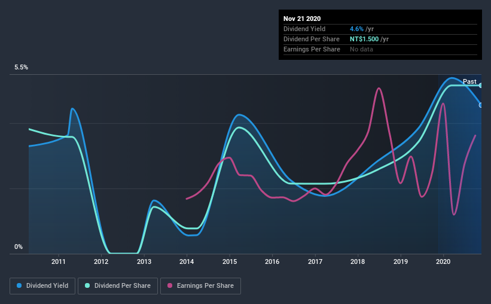Viewport: 491px width, 304px height.
Task: Select the Dividend Yield end-point marker
Action: 481,105
